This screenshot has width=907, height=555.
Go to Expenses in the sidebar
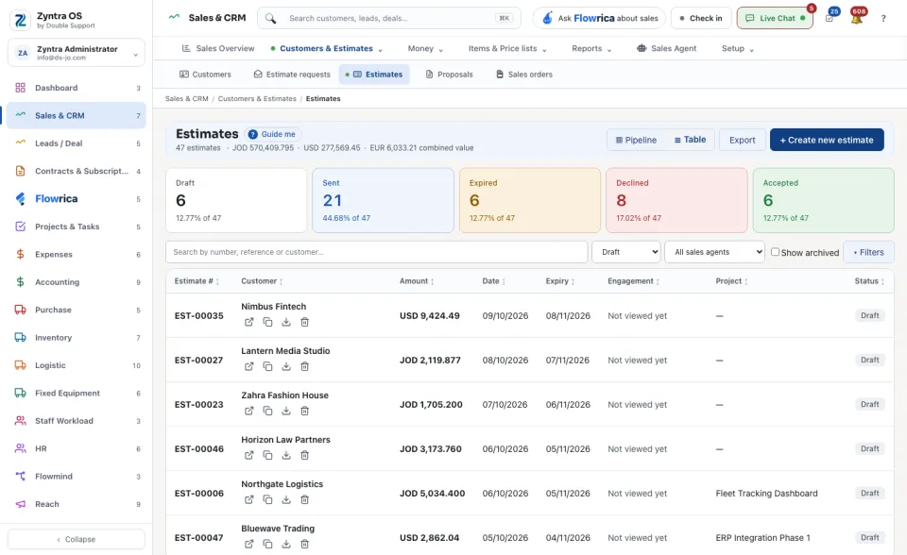pos(77,255)
